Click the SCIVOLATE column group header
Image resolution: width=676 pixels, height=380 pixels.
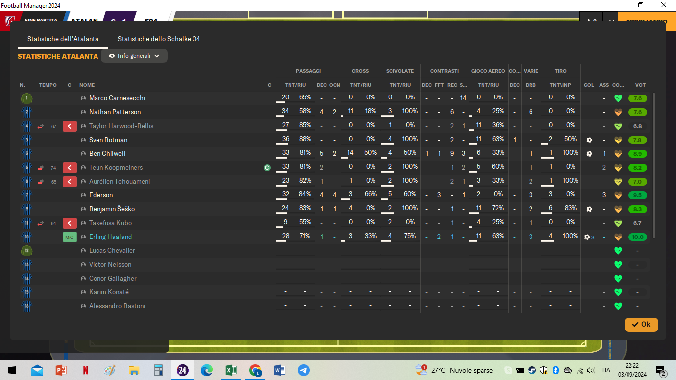click(400, 71)
